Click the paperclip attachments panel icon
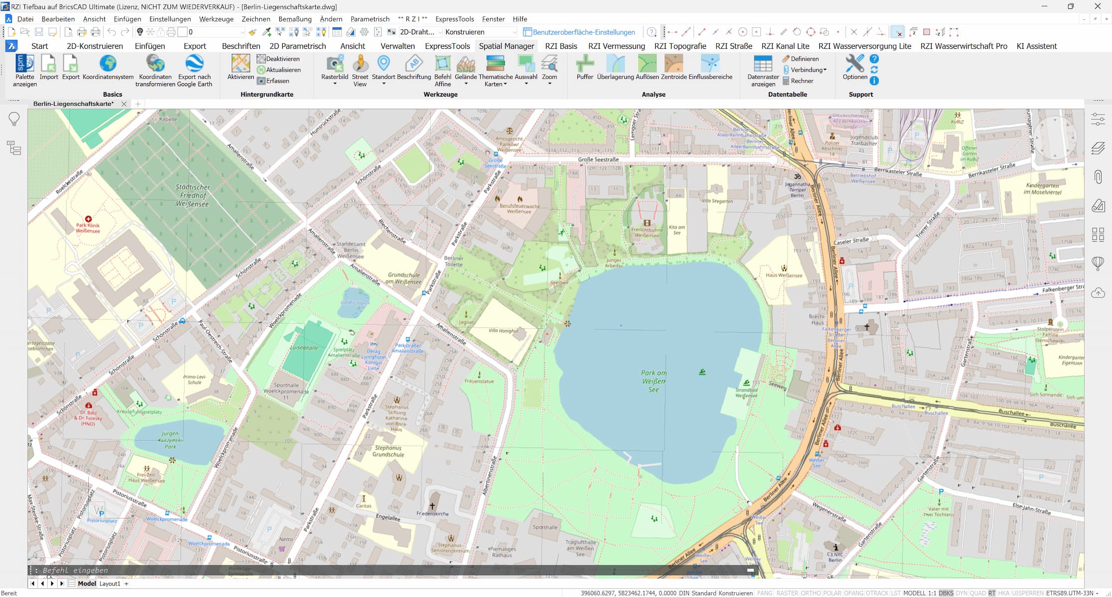This screenshot has width=1112, height=598. click(1098, 177)
